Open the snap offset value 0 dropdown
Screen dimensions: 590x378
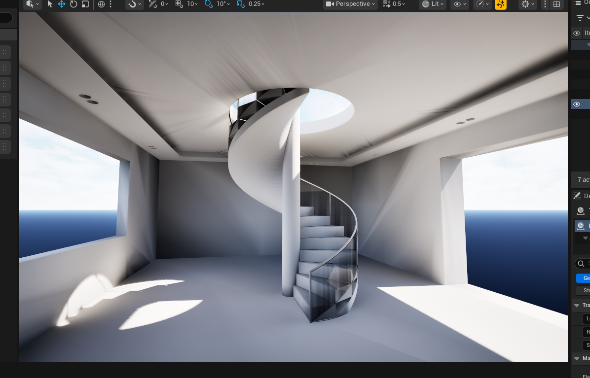tap(164, 4)
